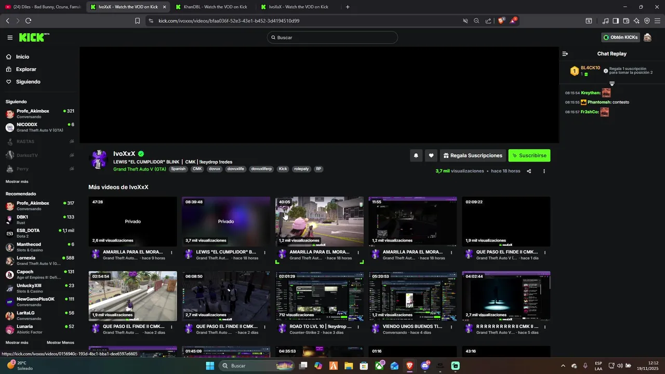
Task: Select the rolepaly tag
Action: tap(301, 169)
